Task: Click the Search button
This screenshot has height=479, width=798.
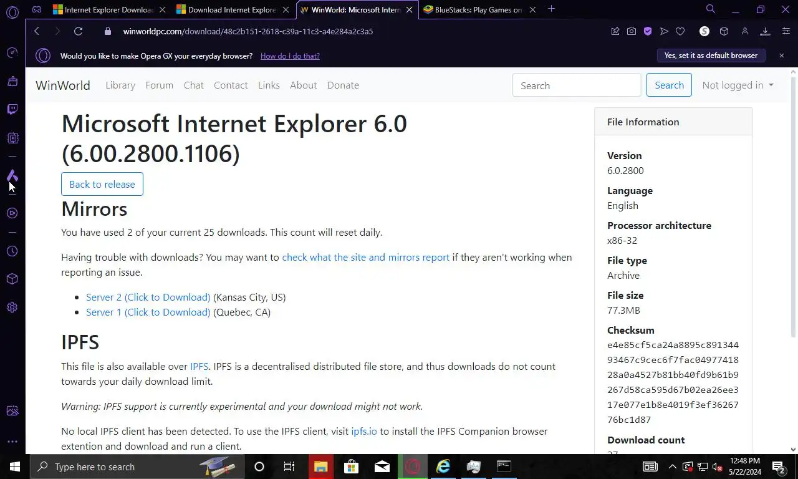Action: tap(669, 85)
